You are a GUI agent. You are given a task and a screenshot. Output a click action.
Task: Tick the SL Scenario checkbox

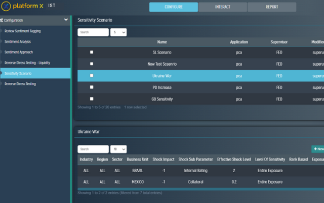pos(92,52)
